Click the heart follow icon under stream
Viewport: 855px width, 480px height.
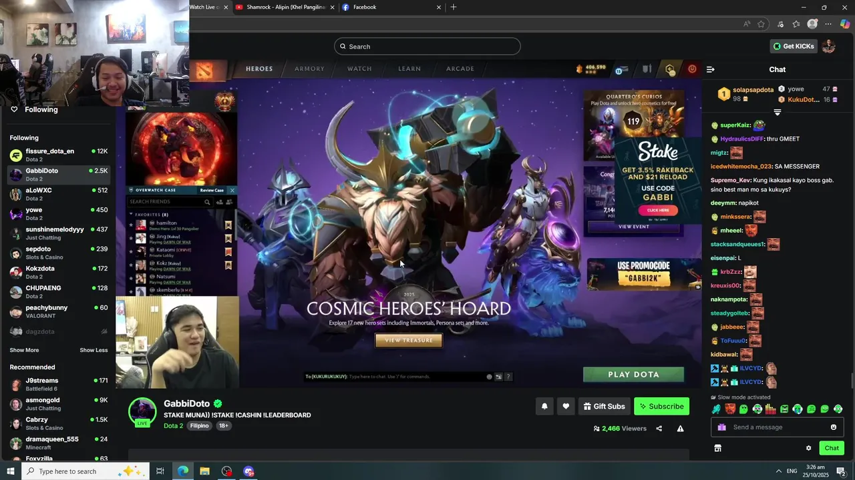click(x=566, y=406)
